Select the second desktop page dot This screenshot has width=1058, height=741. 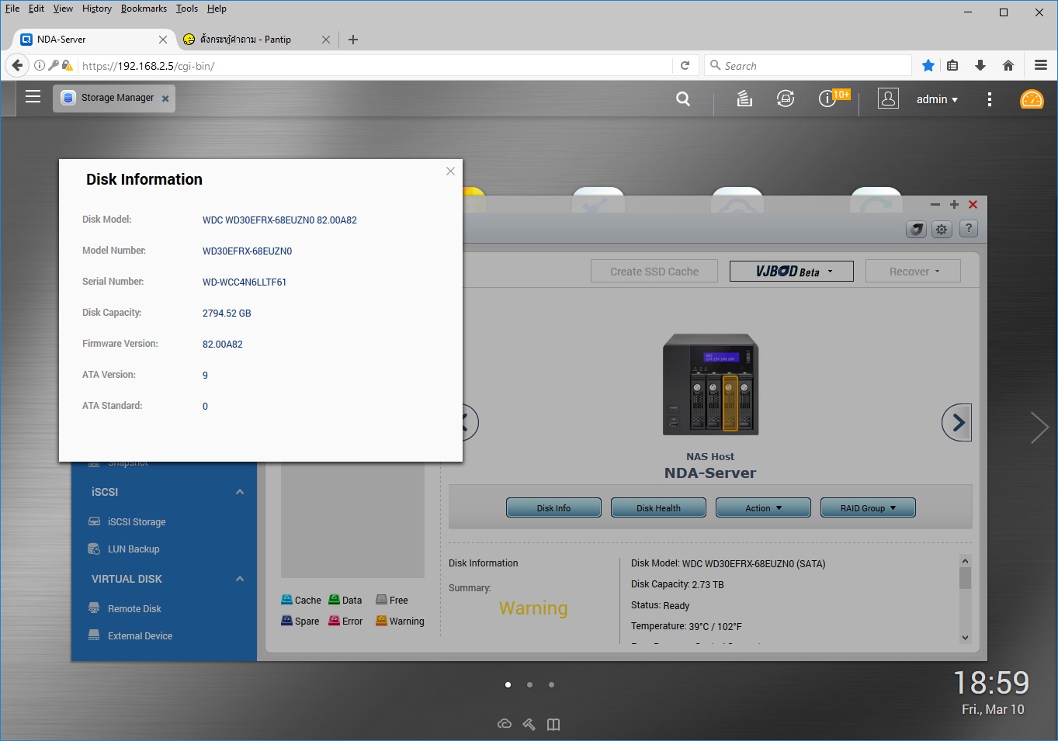click(x=529, y=684)
